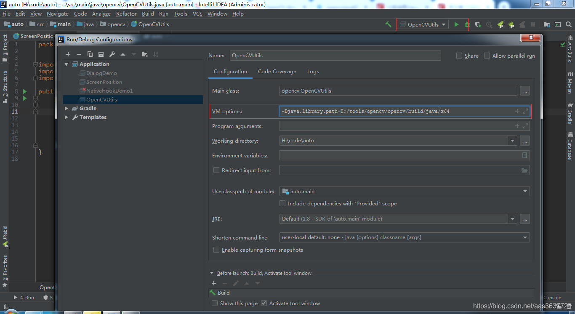Click the Save Configuration floppy icon

pyautogui.click(x=101, y=54)
